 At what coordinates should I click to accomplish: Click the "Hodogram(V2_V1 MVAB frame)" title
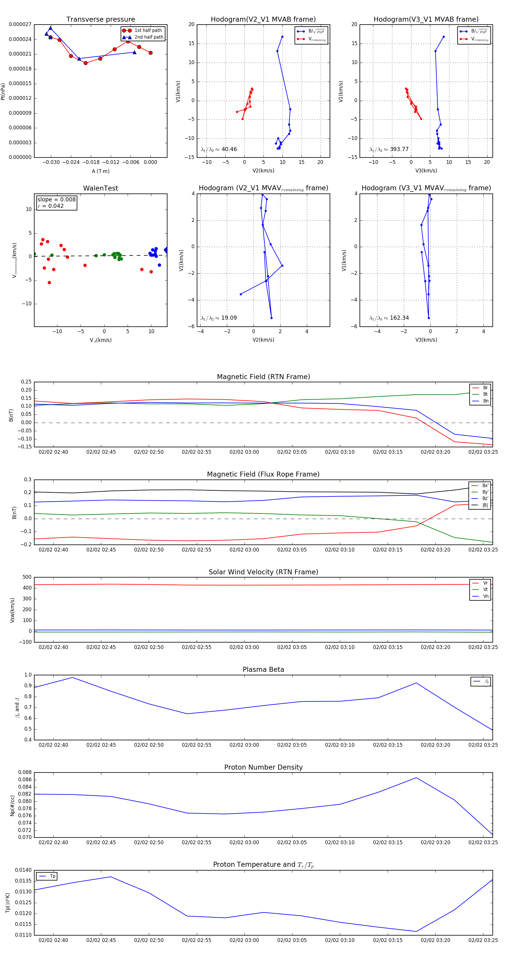263,19
